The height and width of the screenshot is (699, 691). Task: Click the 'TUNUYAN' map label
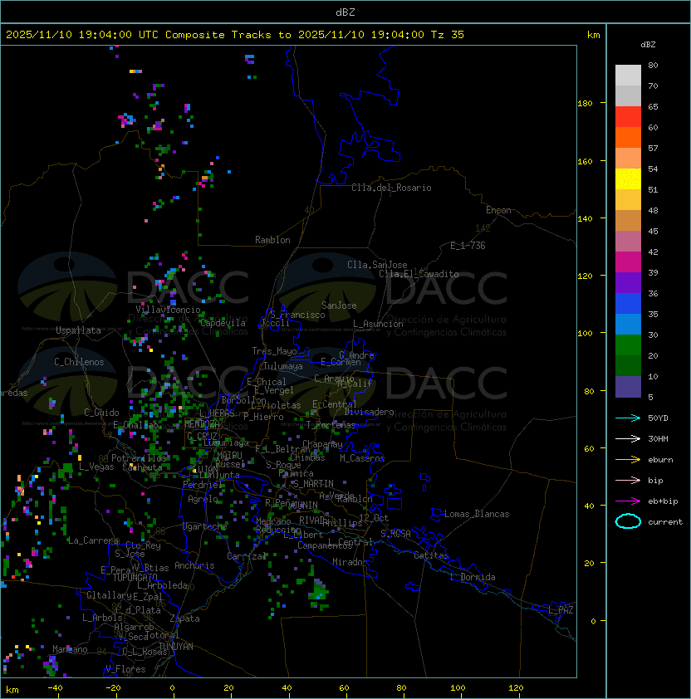[176, 646]
